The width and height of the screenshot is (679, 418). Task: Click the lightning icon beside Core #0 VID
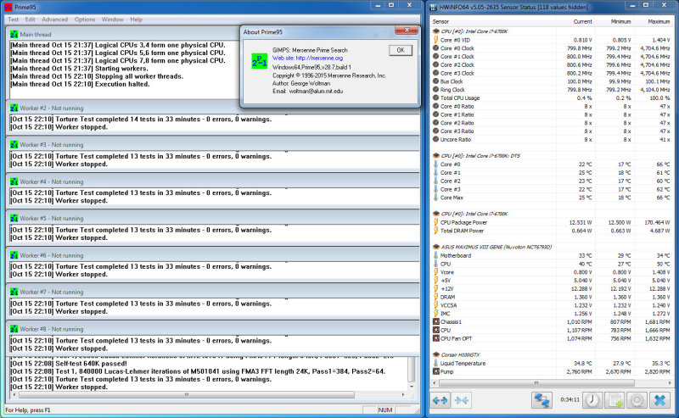click(x=436, y=40)
